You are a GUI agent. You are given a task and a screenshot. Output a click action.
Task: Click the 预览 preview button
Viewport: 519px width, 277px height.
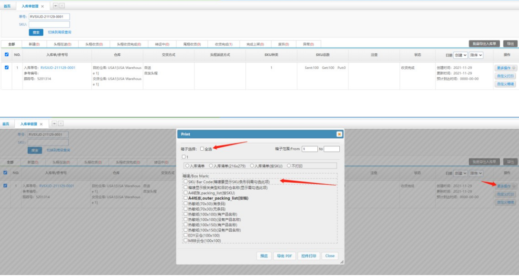click(x=264, y=256)
